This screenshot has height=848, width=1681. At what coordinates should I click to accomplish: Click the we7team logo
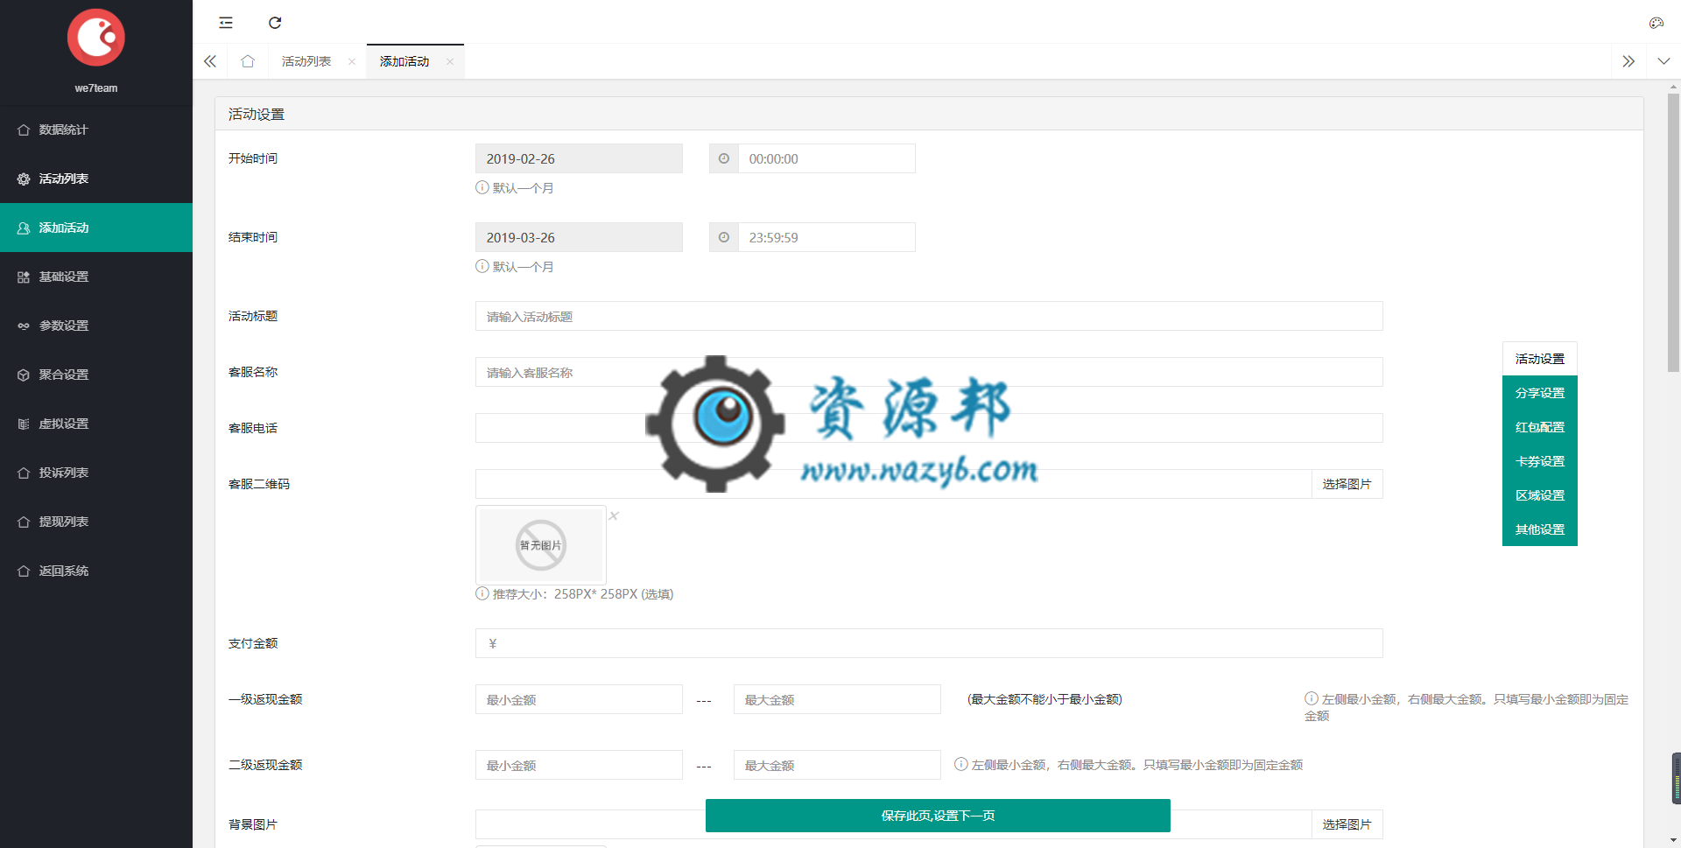coord(96,38)
